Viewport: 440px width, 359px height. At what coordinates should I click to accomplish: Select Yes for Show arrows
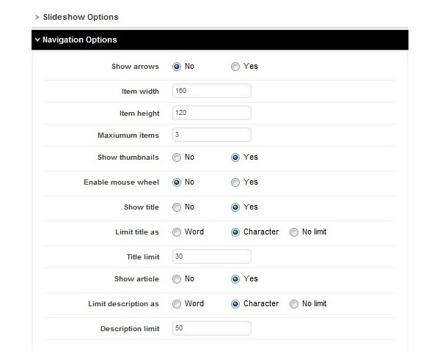coord(235,67)
